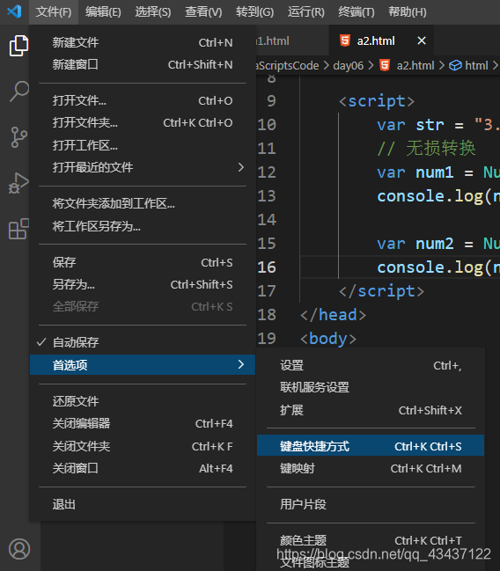
Task: Choose 关闭文件夹 menu entry
Action: pyautogui.click(x=143, y=446)
